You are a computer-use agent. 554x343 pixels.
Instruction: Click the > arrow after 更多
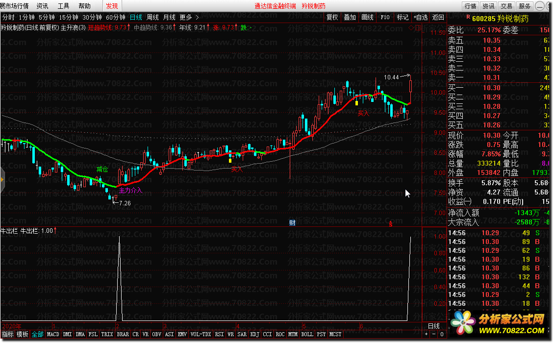[197, 17]
